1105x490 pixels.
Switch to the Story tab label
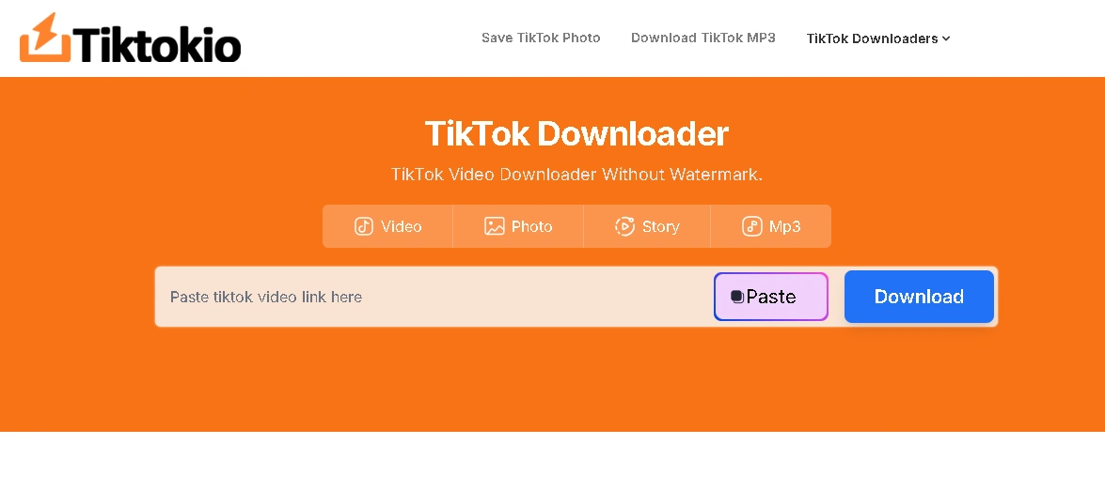point(660,226)
